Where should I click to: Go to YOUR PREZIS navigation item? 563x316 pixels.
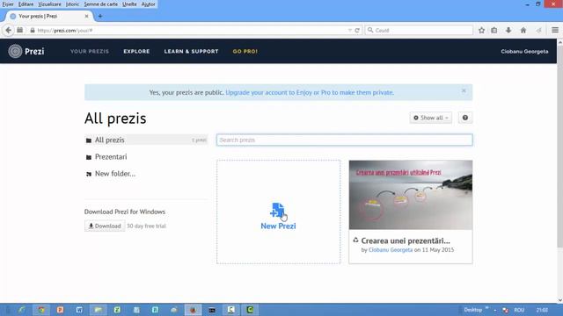[x=90, y=51]
